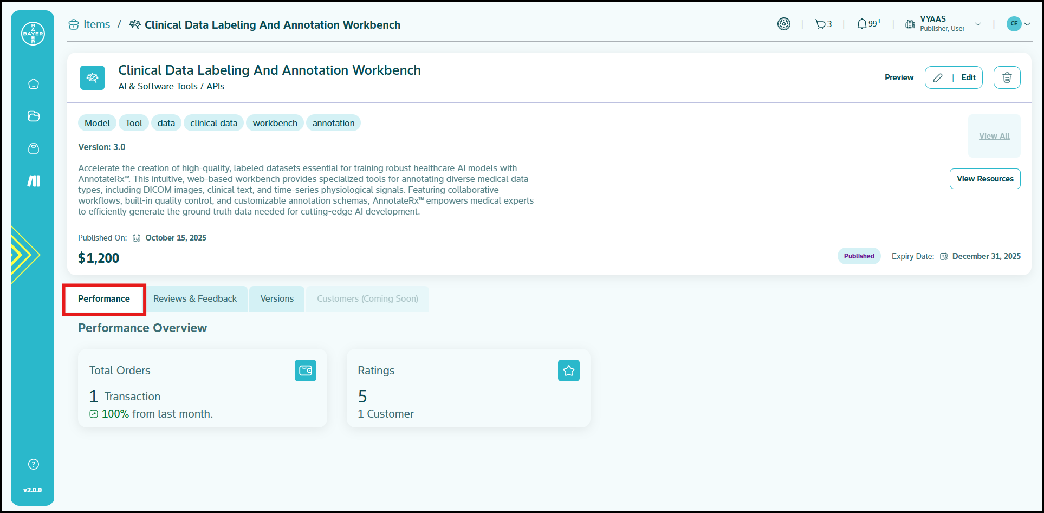Open the library books sidebar icon
The image size is (1044, 513).
(34, 181)
